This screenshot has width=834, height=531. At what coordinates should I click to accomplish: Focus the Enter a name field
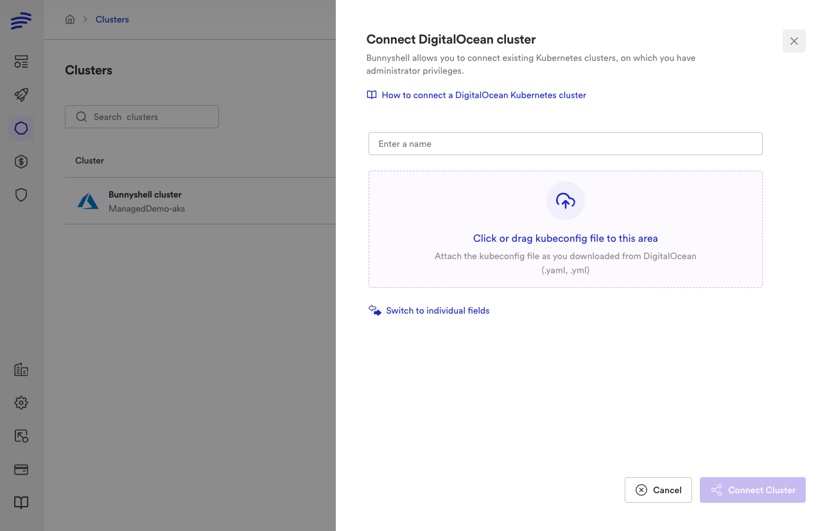[x=566, y=144]
